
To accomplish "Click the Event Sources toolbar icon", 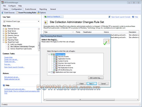I will pos(2,13).
